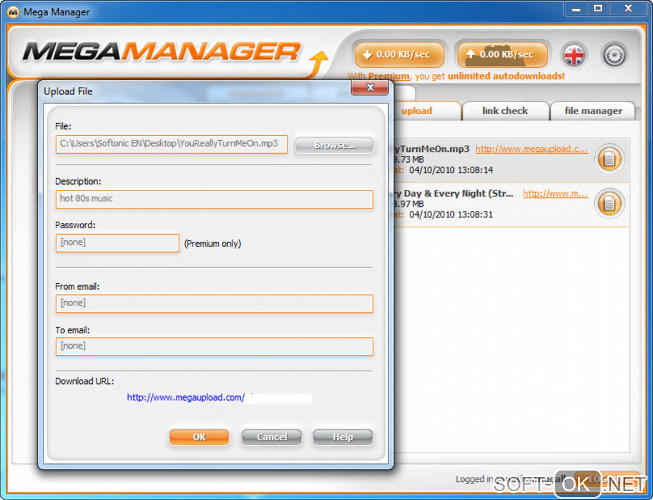Click the Password input field

(117, 243)
